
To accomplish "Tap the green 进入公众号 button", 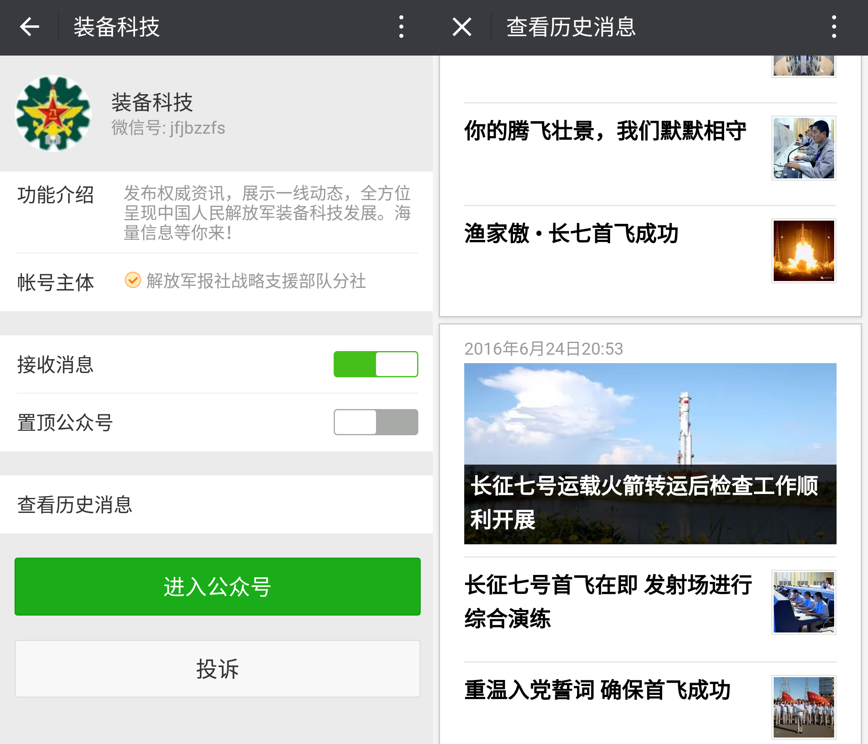I will click(x=218, y=586).
